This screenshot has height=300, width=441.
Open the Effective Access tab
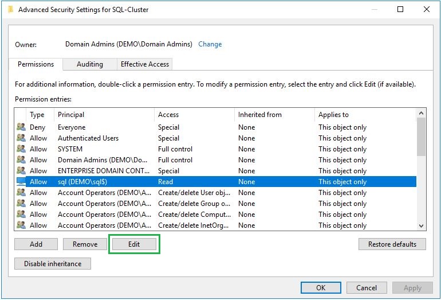click(x=144, y=64)
